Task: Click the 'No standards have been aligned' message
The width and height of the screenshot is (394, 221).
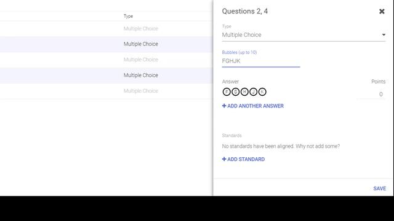Action: tap(281, 146)
